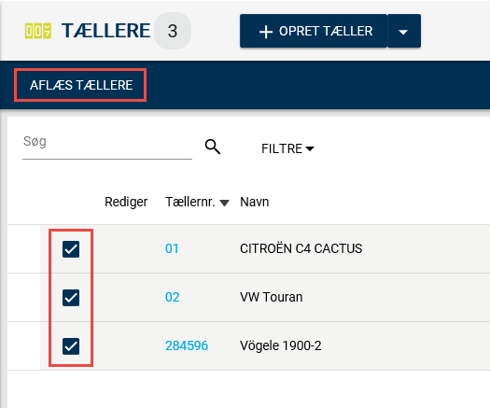Expand the Filtre dropdown

[x=287, y=148]
